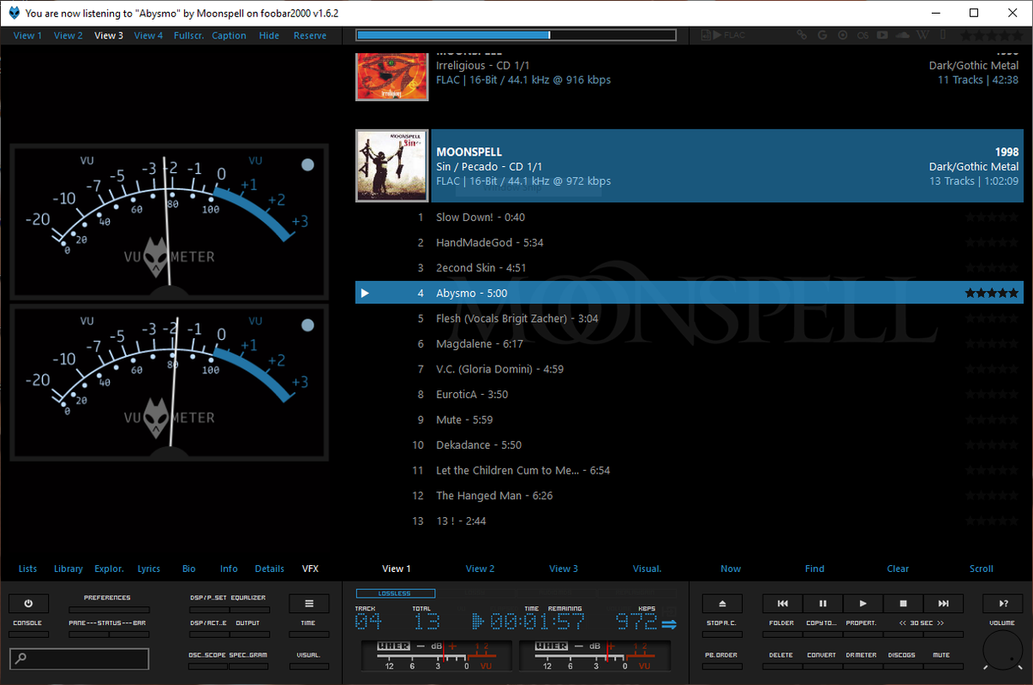Click the VOLUME knob
The height and width of the screenshot is (685, 1033).
click(x=1002, y=651)
